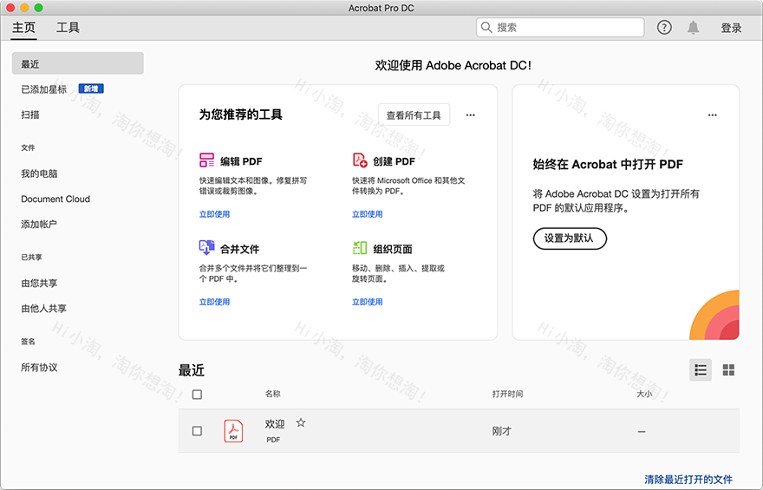Image resolution: width=763 pixels, height=490 pixels.
Task: Click the 组织页面 title text
Action: (393, 249)
